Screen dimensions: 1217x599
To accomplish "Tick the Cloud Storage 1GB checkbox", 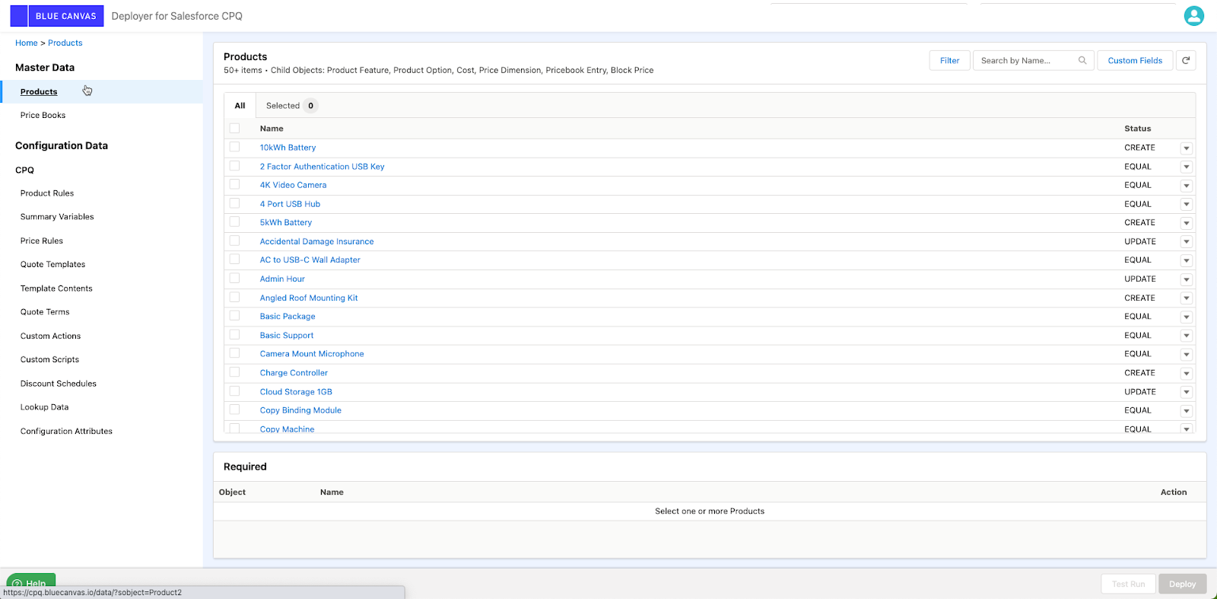I will click(234, 391).
